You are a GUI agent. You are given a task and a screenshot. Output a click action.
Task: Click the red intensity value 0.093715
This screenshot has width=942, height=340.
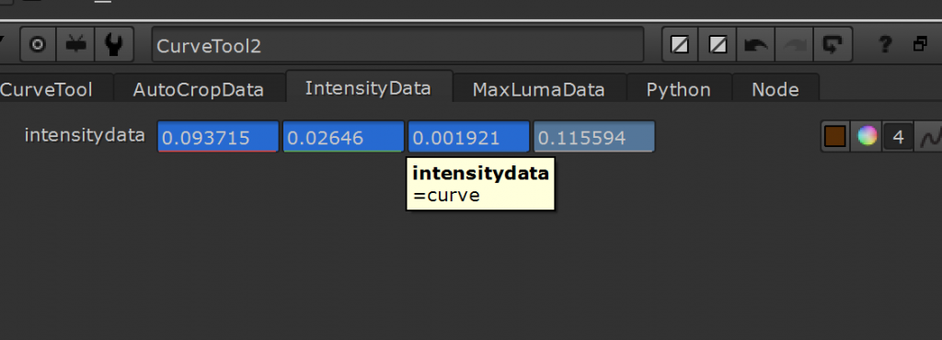[218, 137]
